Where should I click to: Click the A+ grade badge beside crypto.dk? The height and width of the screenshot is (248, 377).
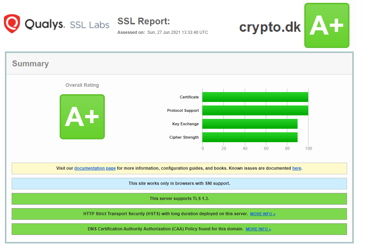tap(327, 25)
